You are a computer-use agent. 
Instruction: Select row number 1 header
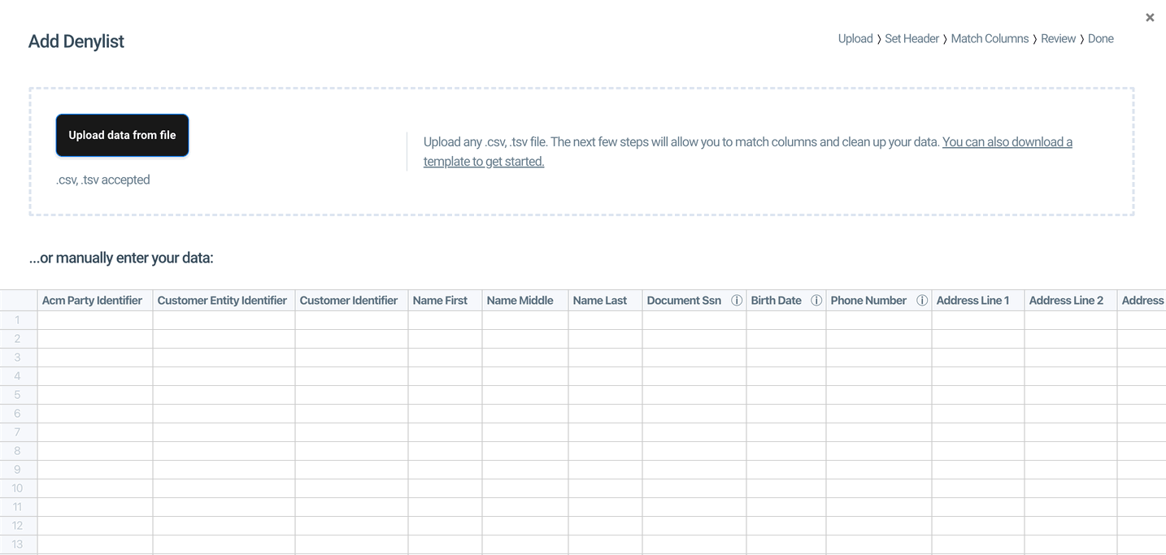pyautogui.click(x=18, y=320)
